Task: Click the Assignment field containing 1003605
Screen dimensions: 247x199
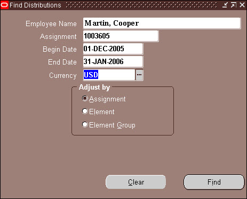Action: point(121,36)
